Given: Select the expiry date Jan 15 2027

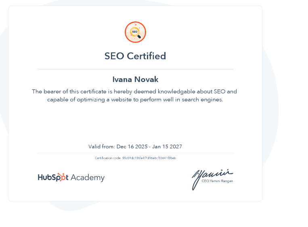Looking at the screenshot, I should (167, 146).
